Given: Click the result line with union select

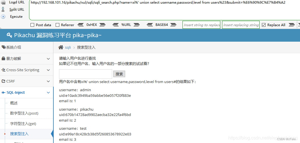Looking at the screenshot, I should click(127, 82).
